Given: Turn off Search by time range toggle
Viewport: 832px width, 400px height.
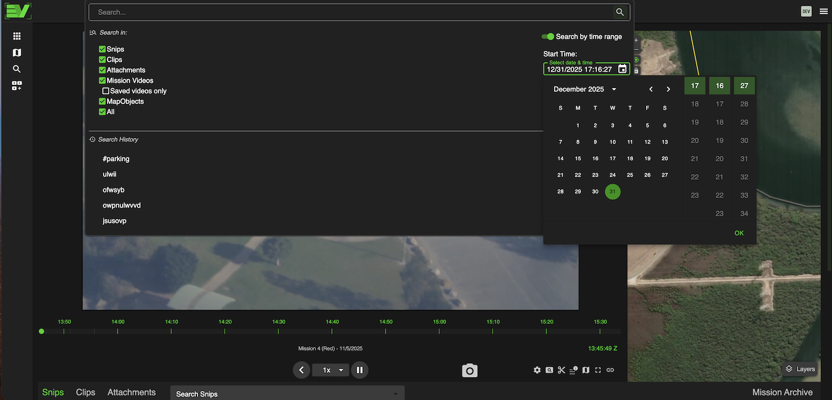Looking at the screenshot, I should coord(548,37).
